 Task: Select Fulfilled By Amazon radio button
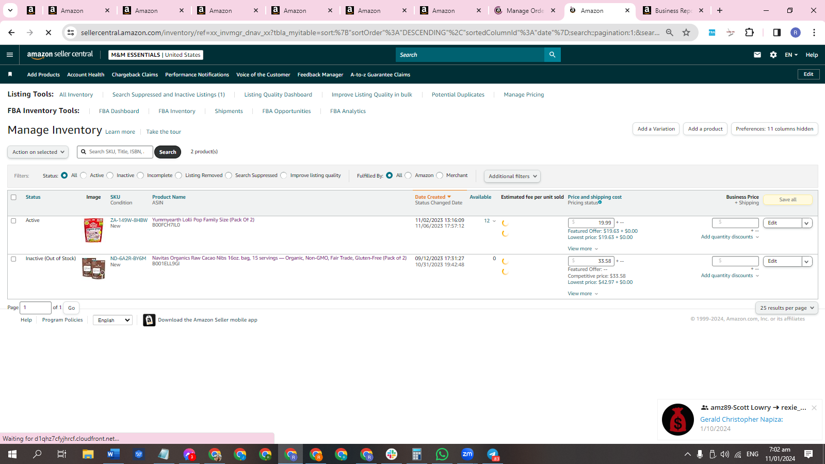pos(408,175)
